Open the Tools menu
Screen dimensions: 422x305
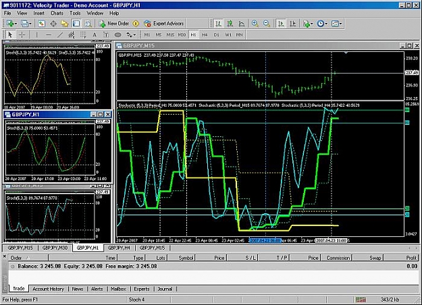point(75,13)
